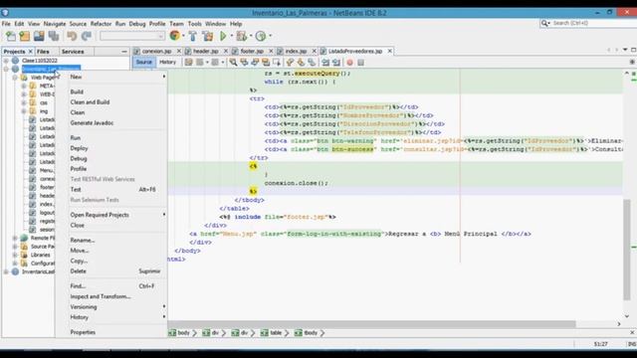Click the Stop Macro Recording square icon
This screenshot has width=637, height=358.
pyautogui.click(x=360, y=62)
